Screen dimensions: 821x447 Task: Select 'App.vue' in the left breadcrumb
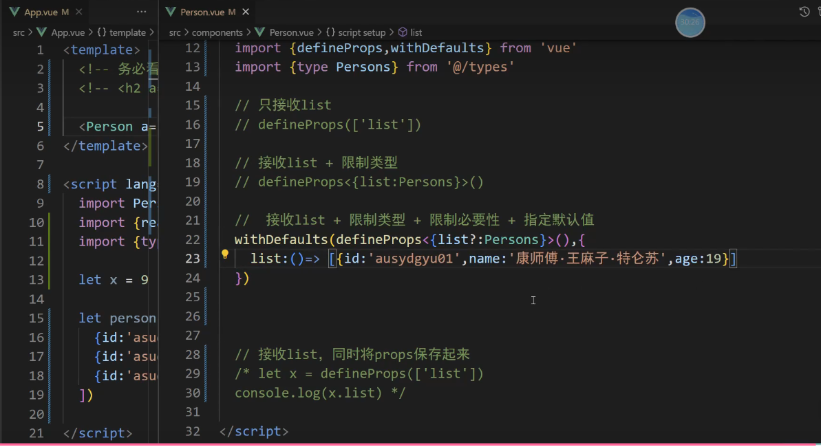pos(67,32)
